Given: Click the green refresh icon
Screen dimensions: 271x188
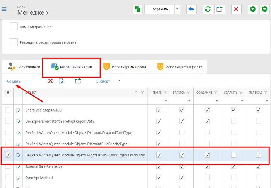Looking at the screenshot, I should [x=208, y=9].
